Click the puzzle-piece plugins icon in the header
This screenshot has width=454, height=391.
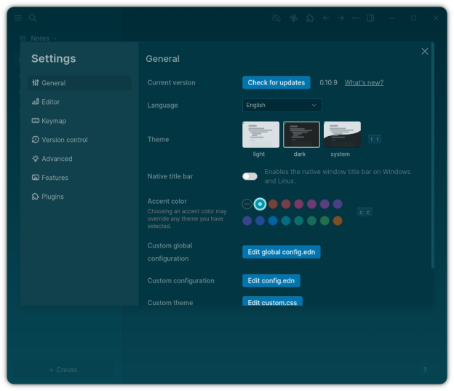click(x=310, y=18)
